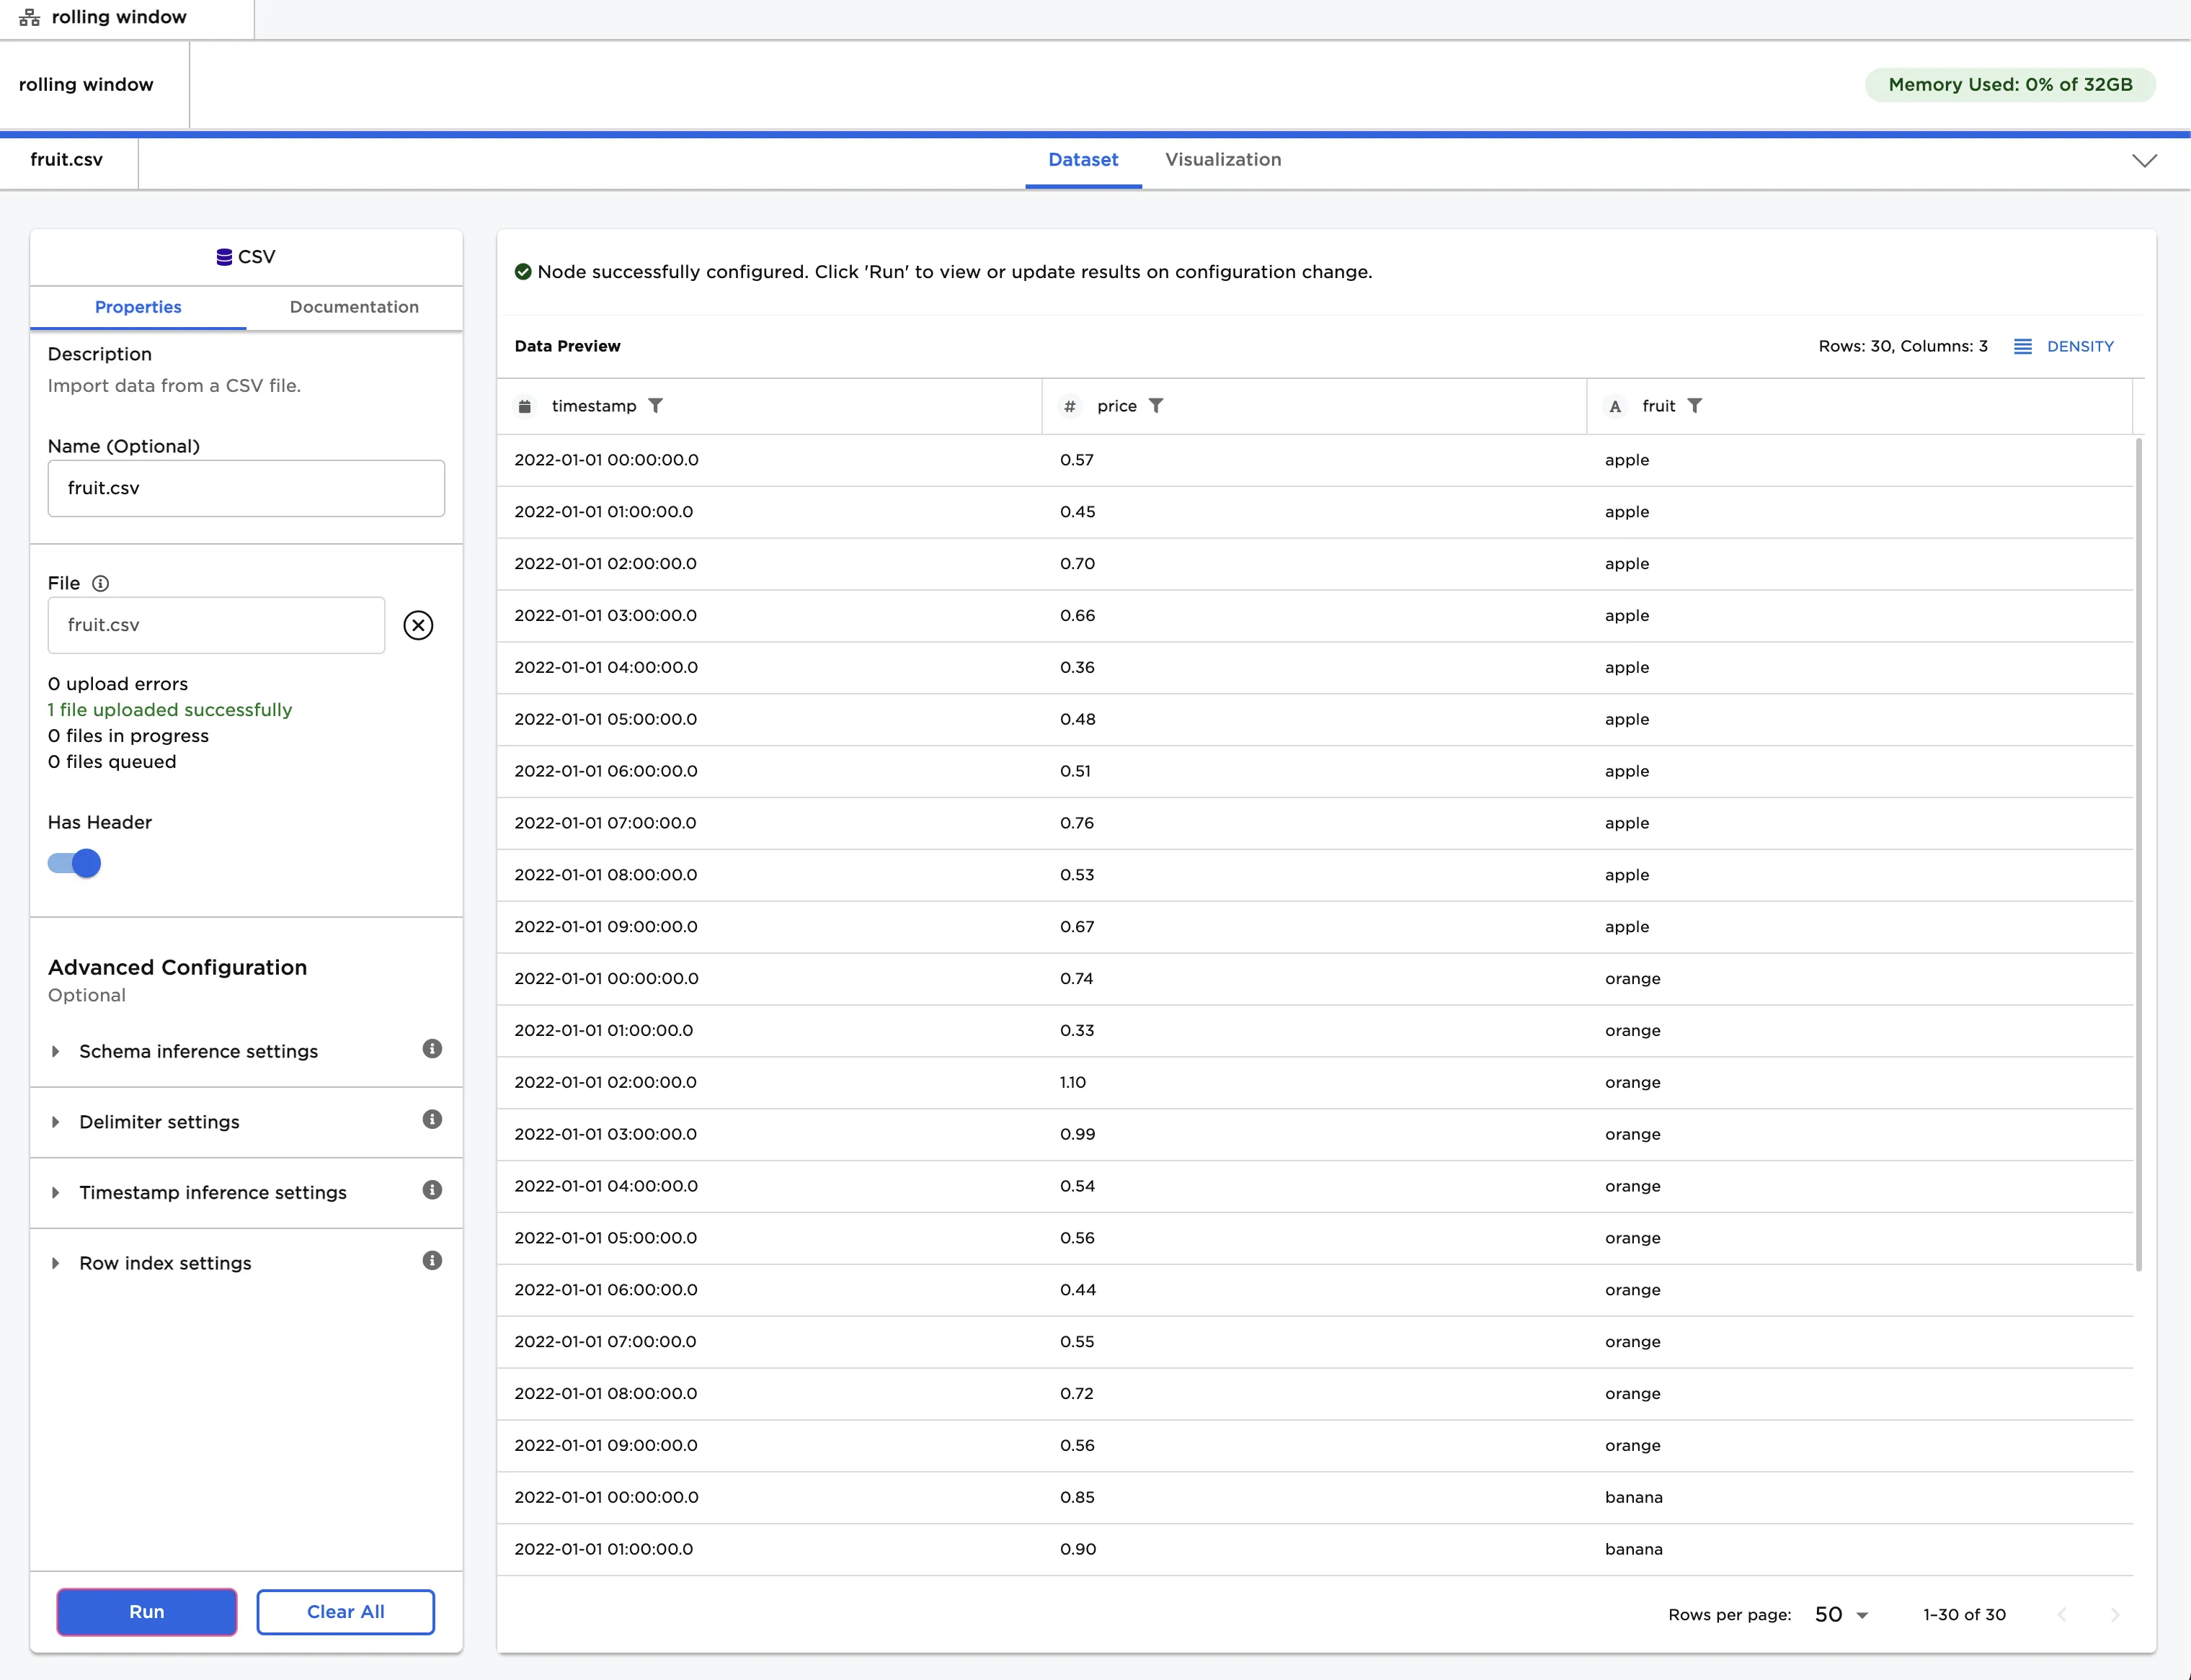The image size is (2191, 1680).
Task: Open the price column filter
Action: (x=1157, y=406)
